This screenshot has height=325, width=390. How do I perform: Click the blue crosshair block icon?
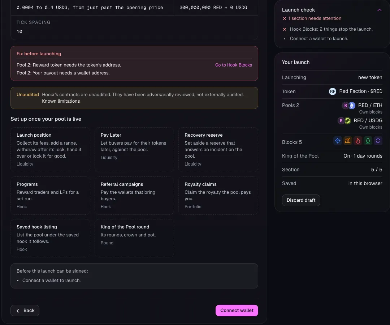pyautogui.click(x=338, y=141)
